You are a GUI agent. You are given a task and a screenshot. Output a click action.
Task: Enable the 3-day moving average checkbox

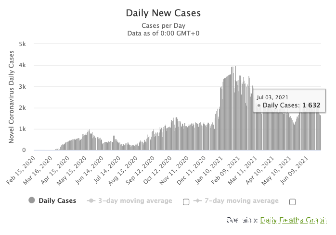(x=186, y=202)
